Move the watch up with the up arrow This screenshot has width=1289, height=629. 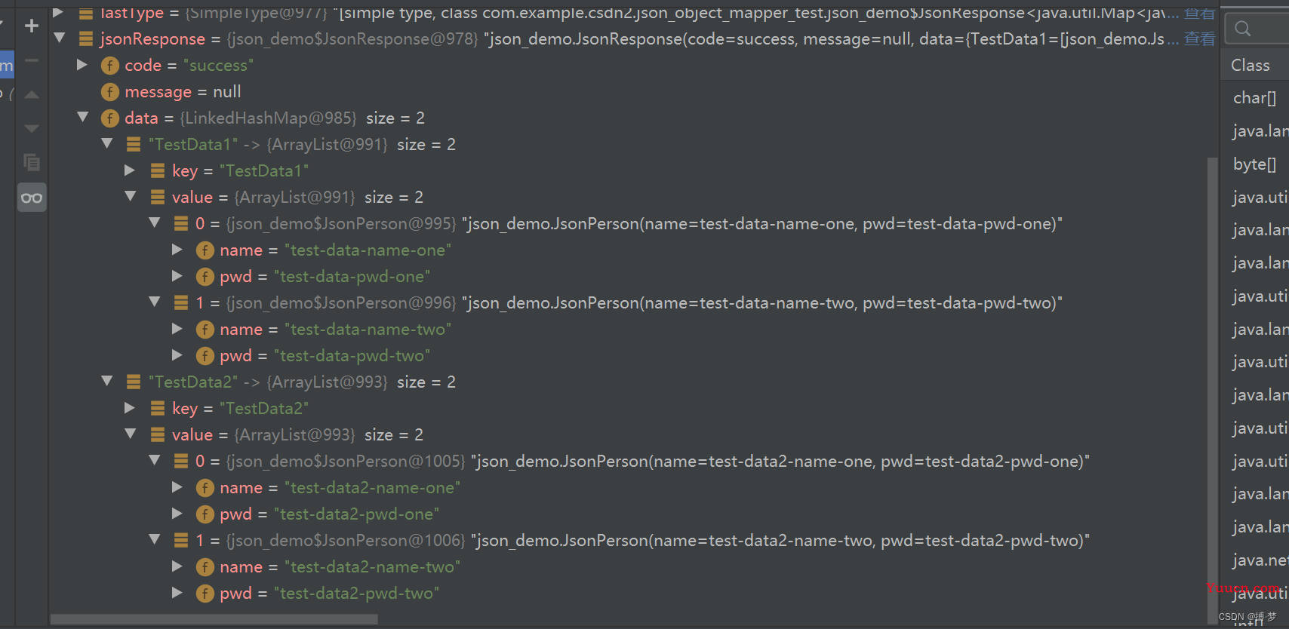pos(32,95)
